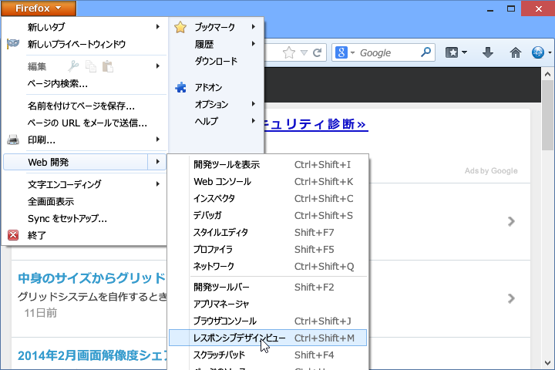Click the page scrollbar up arrow
Viewport: 555px width, 370px height.
coord(547,74)
